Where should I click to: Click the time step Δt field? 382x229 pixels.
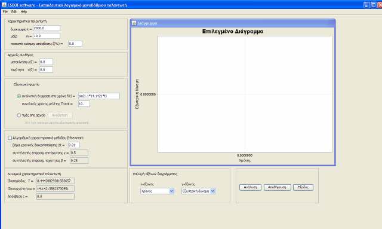[x=74, y=145]
